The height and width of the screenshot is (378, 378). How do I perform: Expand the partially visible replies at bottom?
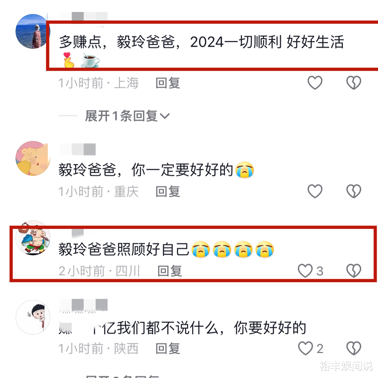click(x=122, y=376)
